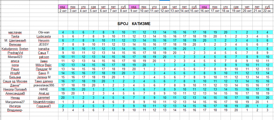
Task: Click the date cell '8.окт'
Action: pyautogui.click(x=124, y=11)
